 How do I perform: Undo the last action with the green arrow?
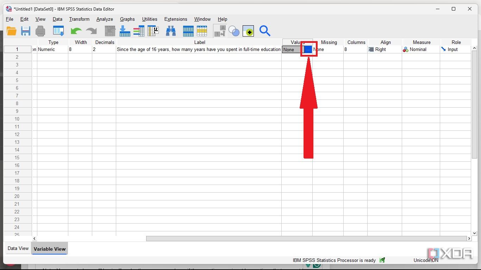76,31
